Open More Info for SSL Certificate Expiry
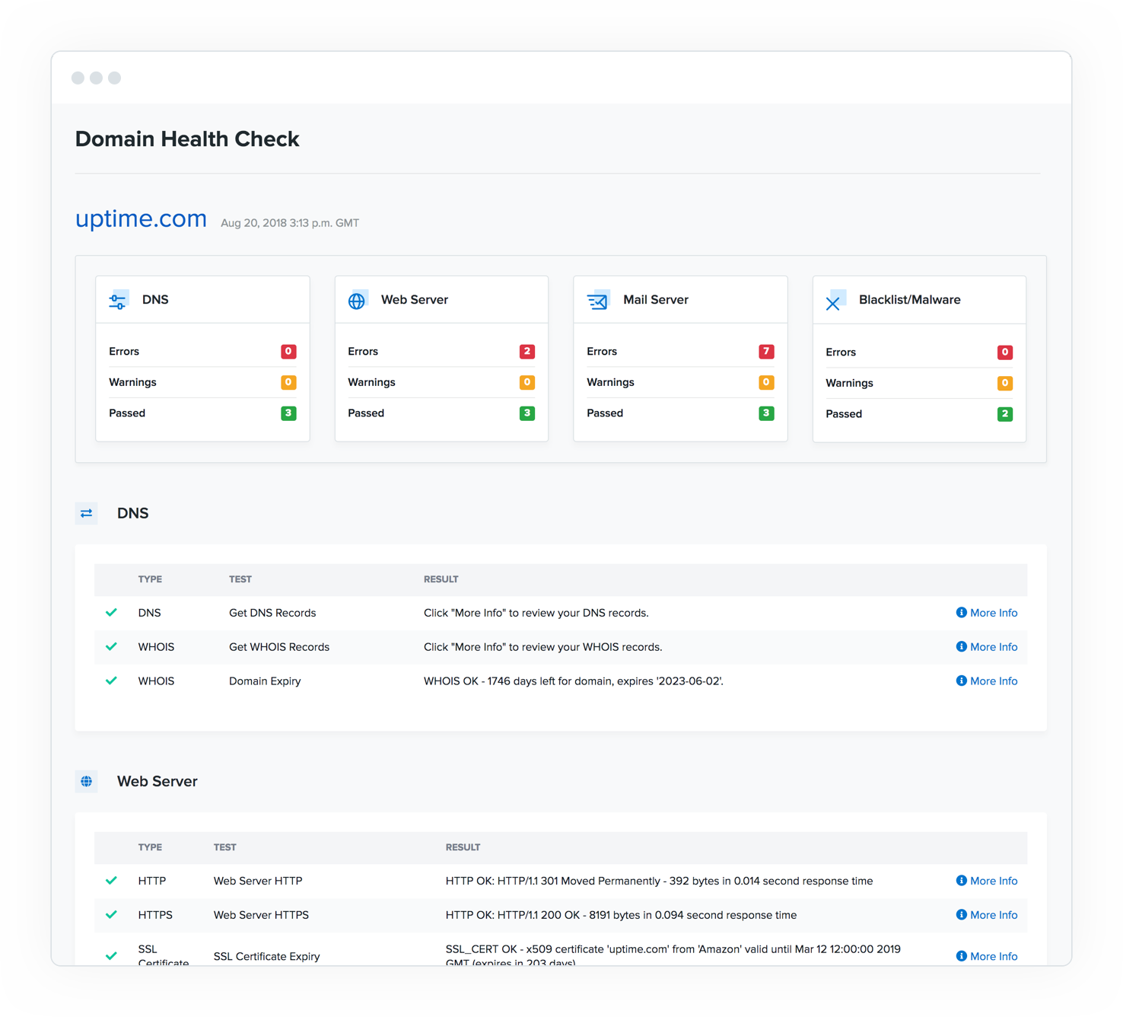Image resolution: width=1123 pixels, height=1017 pixels. pos(987,956)
